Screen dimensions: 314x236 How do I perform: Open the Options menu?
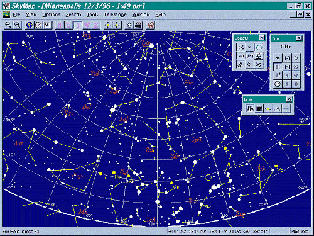[x=51, y=14]
